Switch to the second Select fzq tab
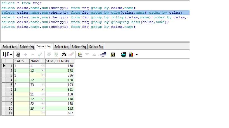 coord(27,47)
